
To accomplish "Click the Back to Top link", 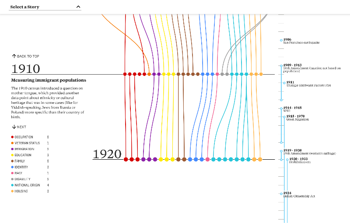I will click(x=28, y=56).
